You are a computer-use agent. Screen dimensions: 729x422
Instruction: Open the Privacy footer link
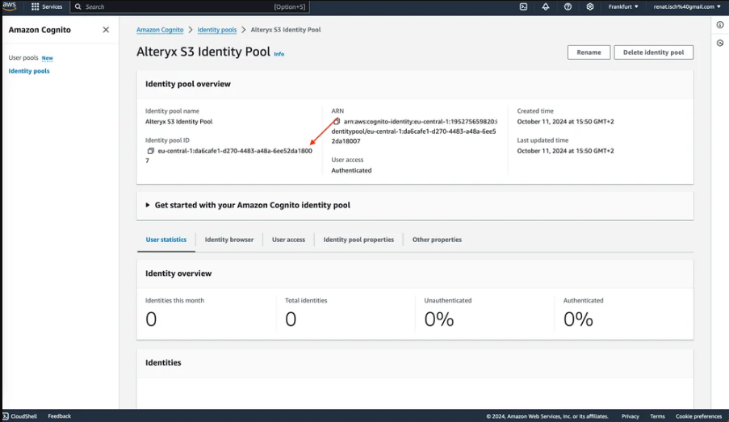tap(631, 416)
